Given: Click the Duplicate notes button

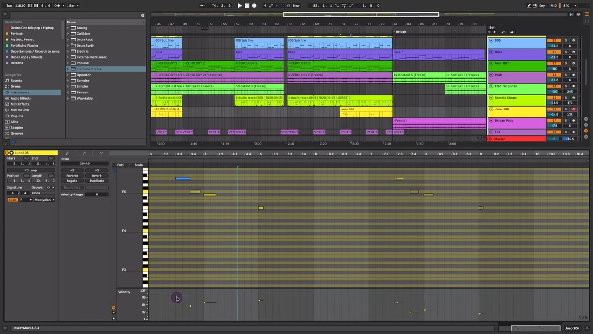Looking at the screenshot, I should click(x=97, y=181).
